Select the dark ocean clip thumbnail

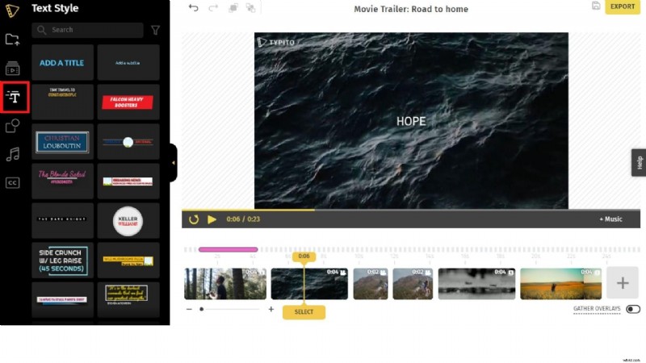309,284
